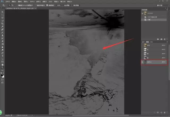The height and width of the screenshot is (117, 170).
Task: Select the Crop tool
Action: click(2, 24)
